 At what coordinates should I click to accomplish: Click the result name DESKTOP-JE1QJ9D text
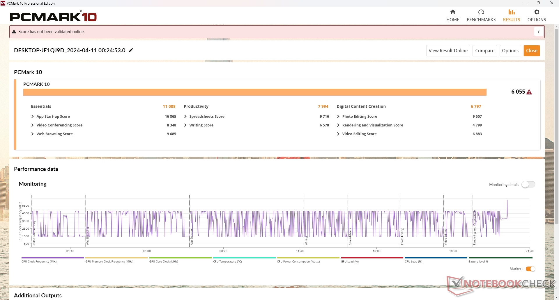[70, 50]
